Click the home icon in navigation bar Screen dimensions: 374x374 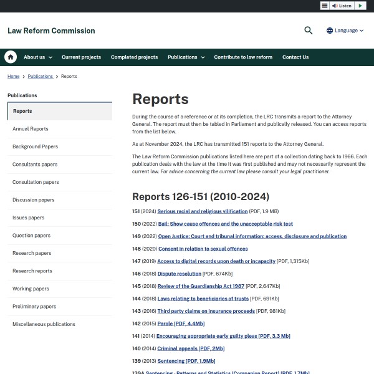pos(11,57)
